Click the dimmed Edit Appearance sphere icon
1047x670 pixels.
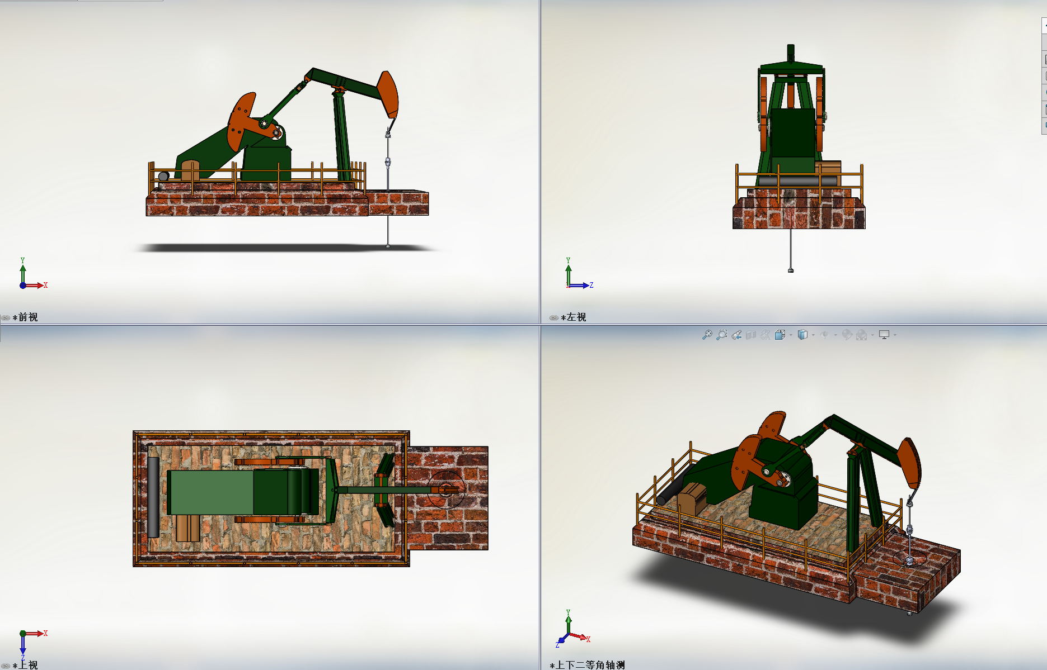[847, 335]
